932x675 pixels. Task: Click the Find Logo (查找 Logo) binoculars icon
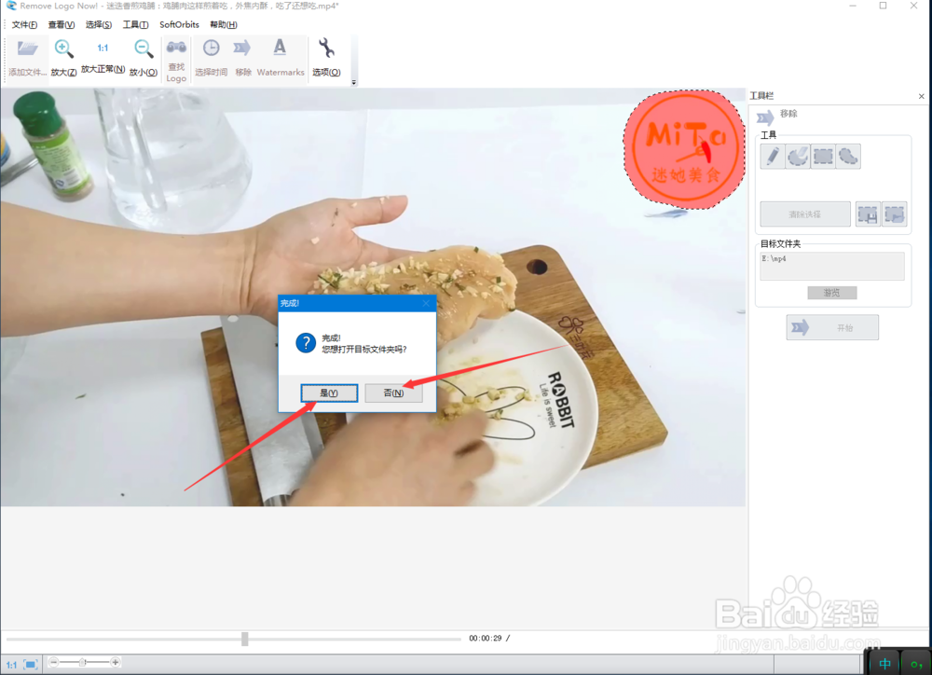pos(176,47)
